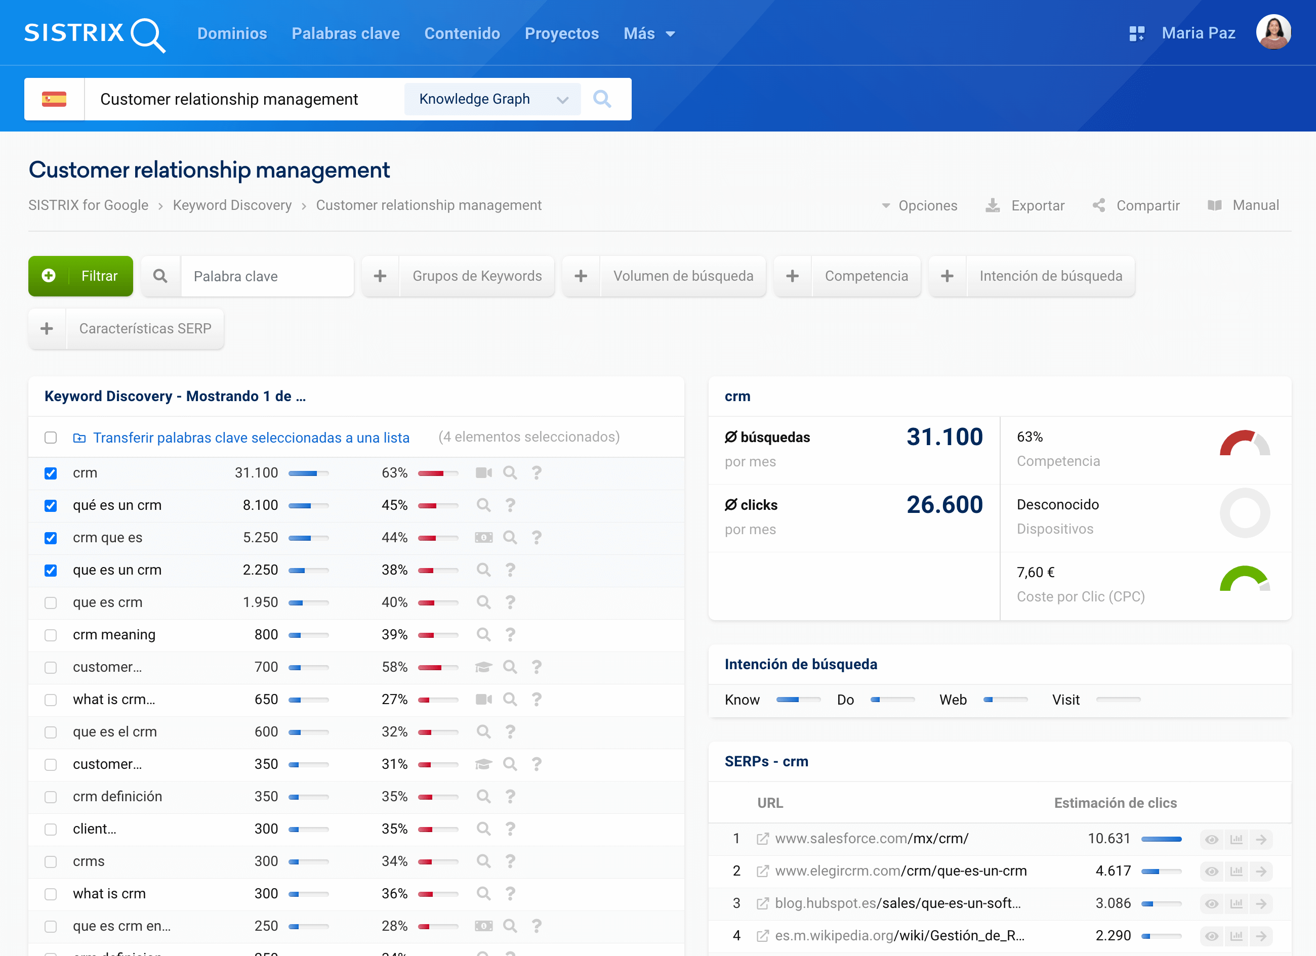This screenshot has width=1316, height=956.
Task: Open the Proyectos navigation item
Action: tap(561, 33)
